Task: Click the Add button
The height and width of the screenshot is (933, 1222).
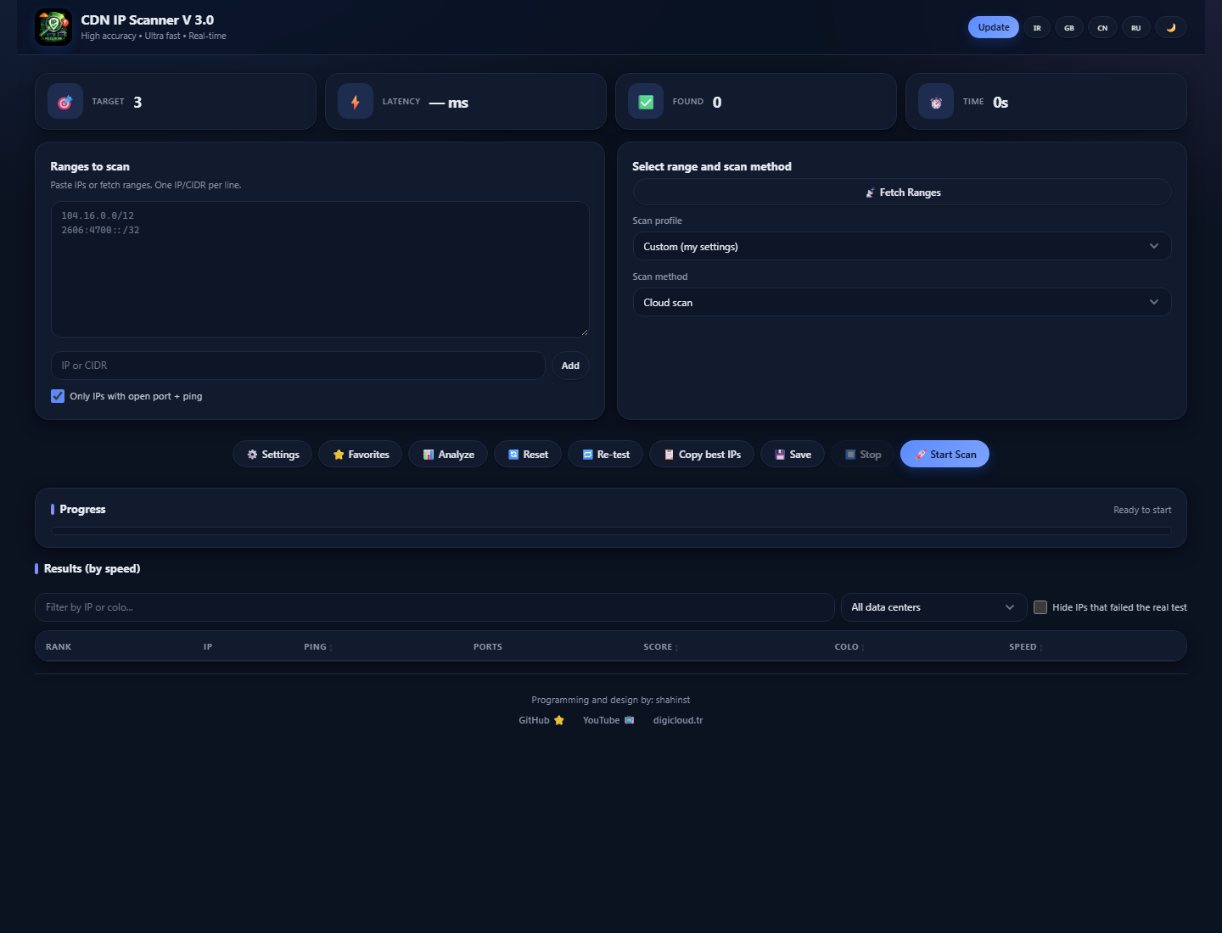Action: 570,366
